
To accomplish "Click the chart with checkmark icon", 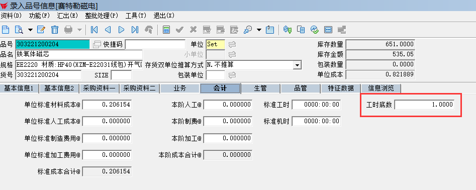I will click(315, 30).
